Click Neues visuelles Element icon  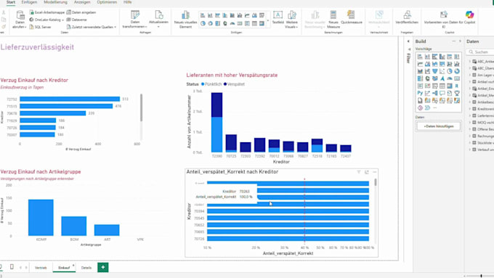[x=185, y=15]
